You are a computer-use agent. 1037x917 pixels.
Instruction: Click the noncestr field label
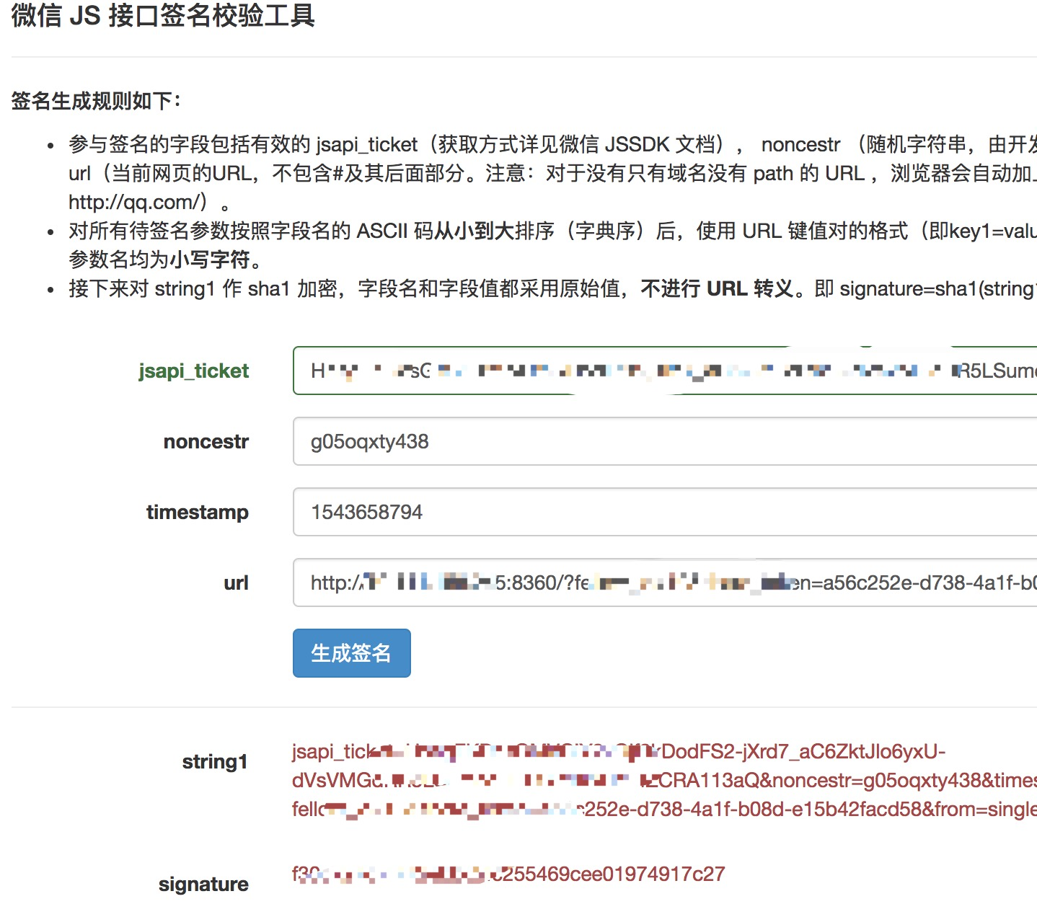tap(206, 441)
